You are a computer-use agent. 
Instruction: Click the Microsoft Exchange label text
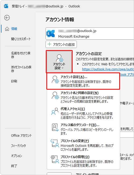point(74,36)
